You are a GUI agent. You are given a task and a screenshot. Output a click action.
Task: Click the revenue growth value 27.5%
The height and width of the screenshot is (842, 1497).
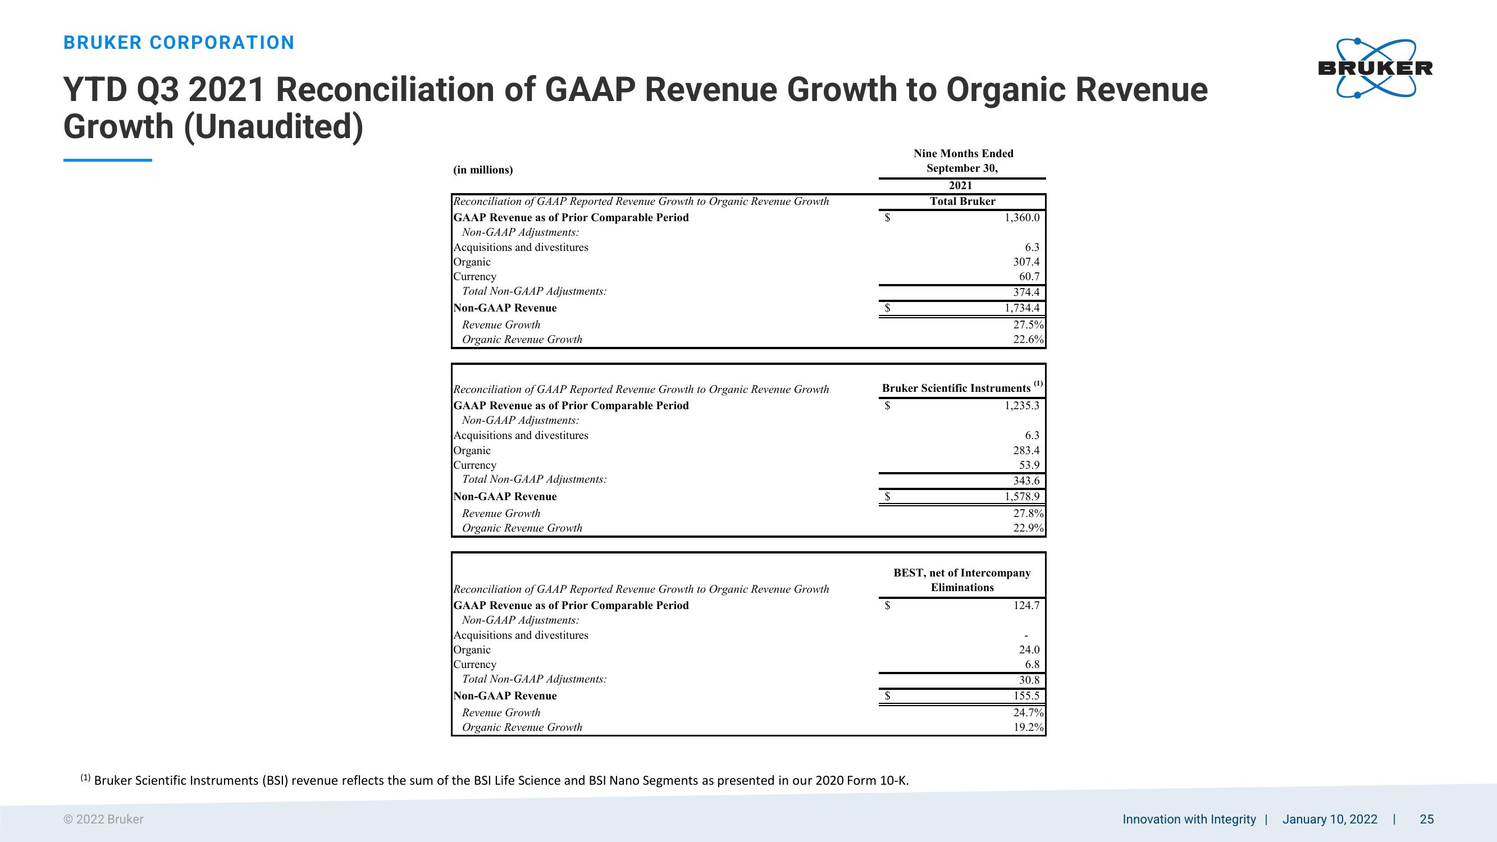1029,325
